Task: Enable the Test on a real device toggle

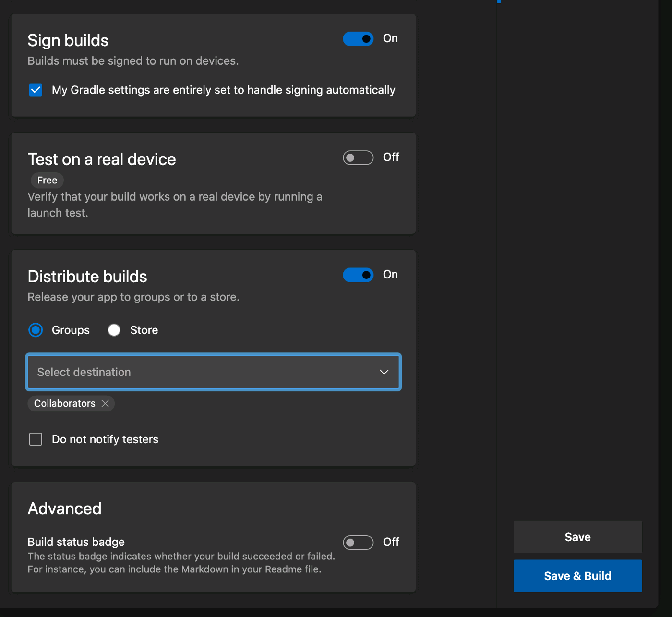Action: (x=358, y=157)
